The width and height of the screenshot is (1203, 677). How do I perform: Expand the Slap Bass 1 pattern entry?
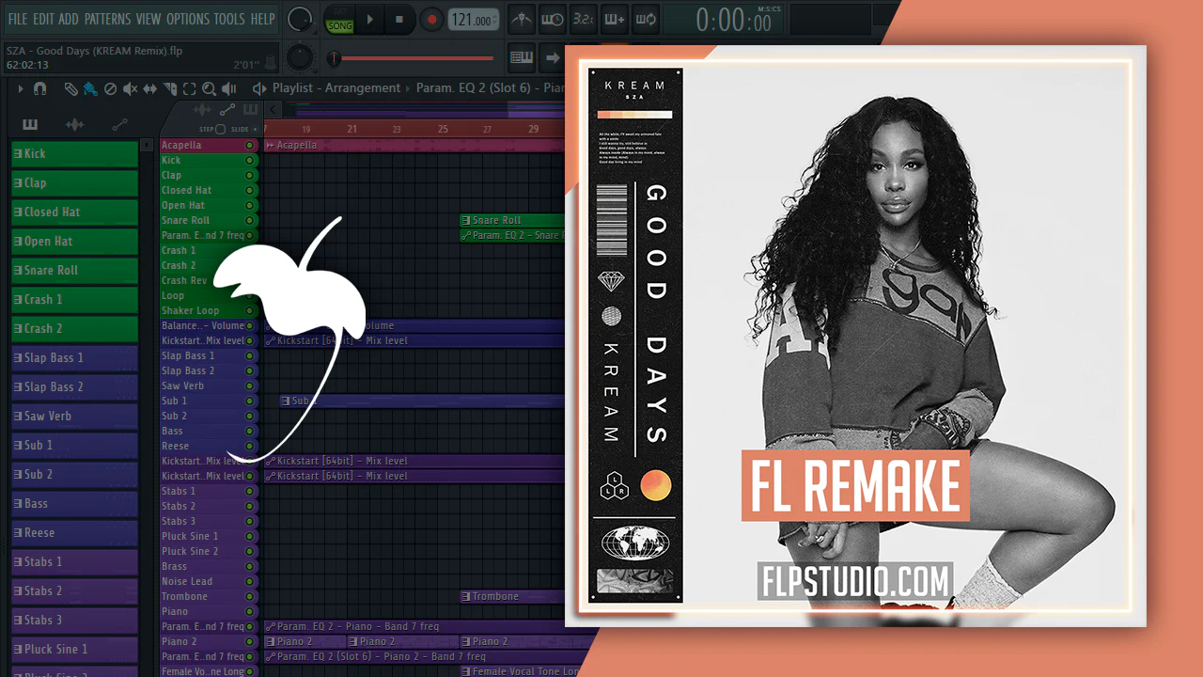click(18, 358)
